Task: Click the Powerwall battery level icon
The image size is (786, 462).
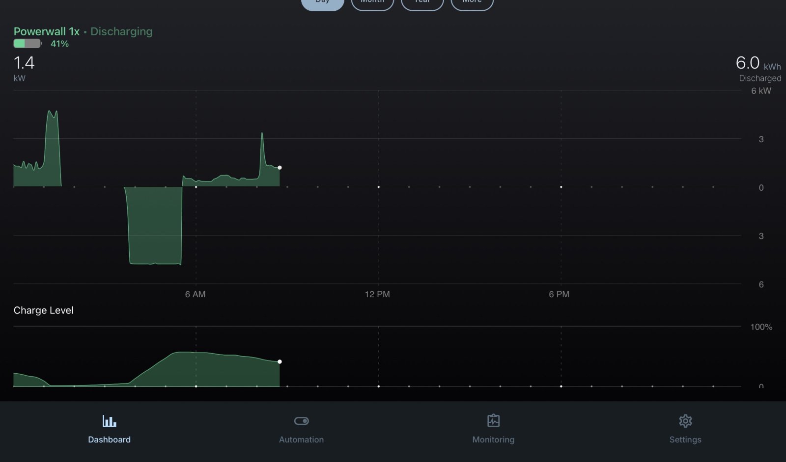Action: pos(27,44)
